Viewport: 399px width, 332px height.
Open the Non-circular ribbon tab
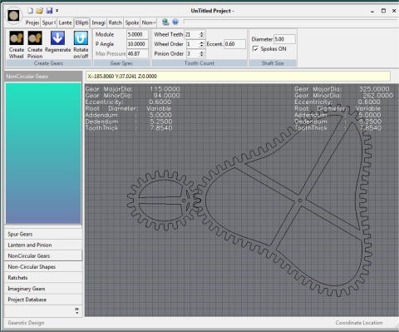click(149, 22)
